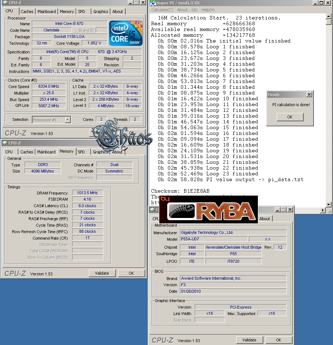Click Super PI horizontal scrollbar right arrow
This screenshot has height=345, width=333.
[x=323, y=210]
